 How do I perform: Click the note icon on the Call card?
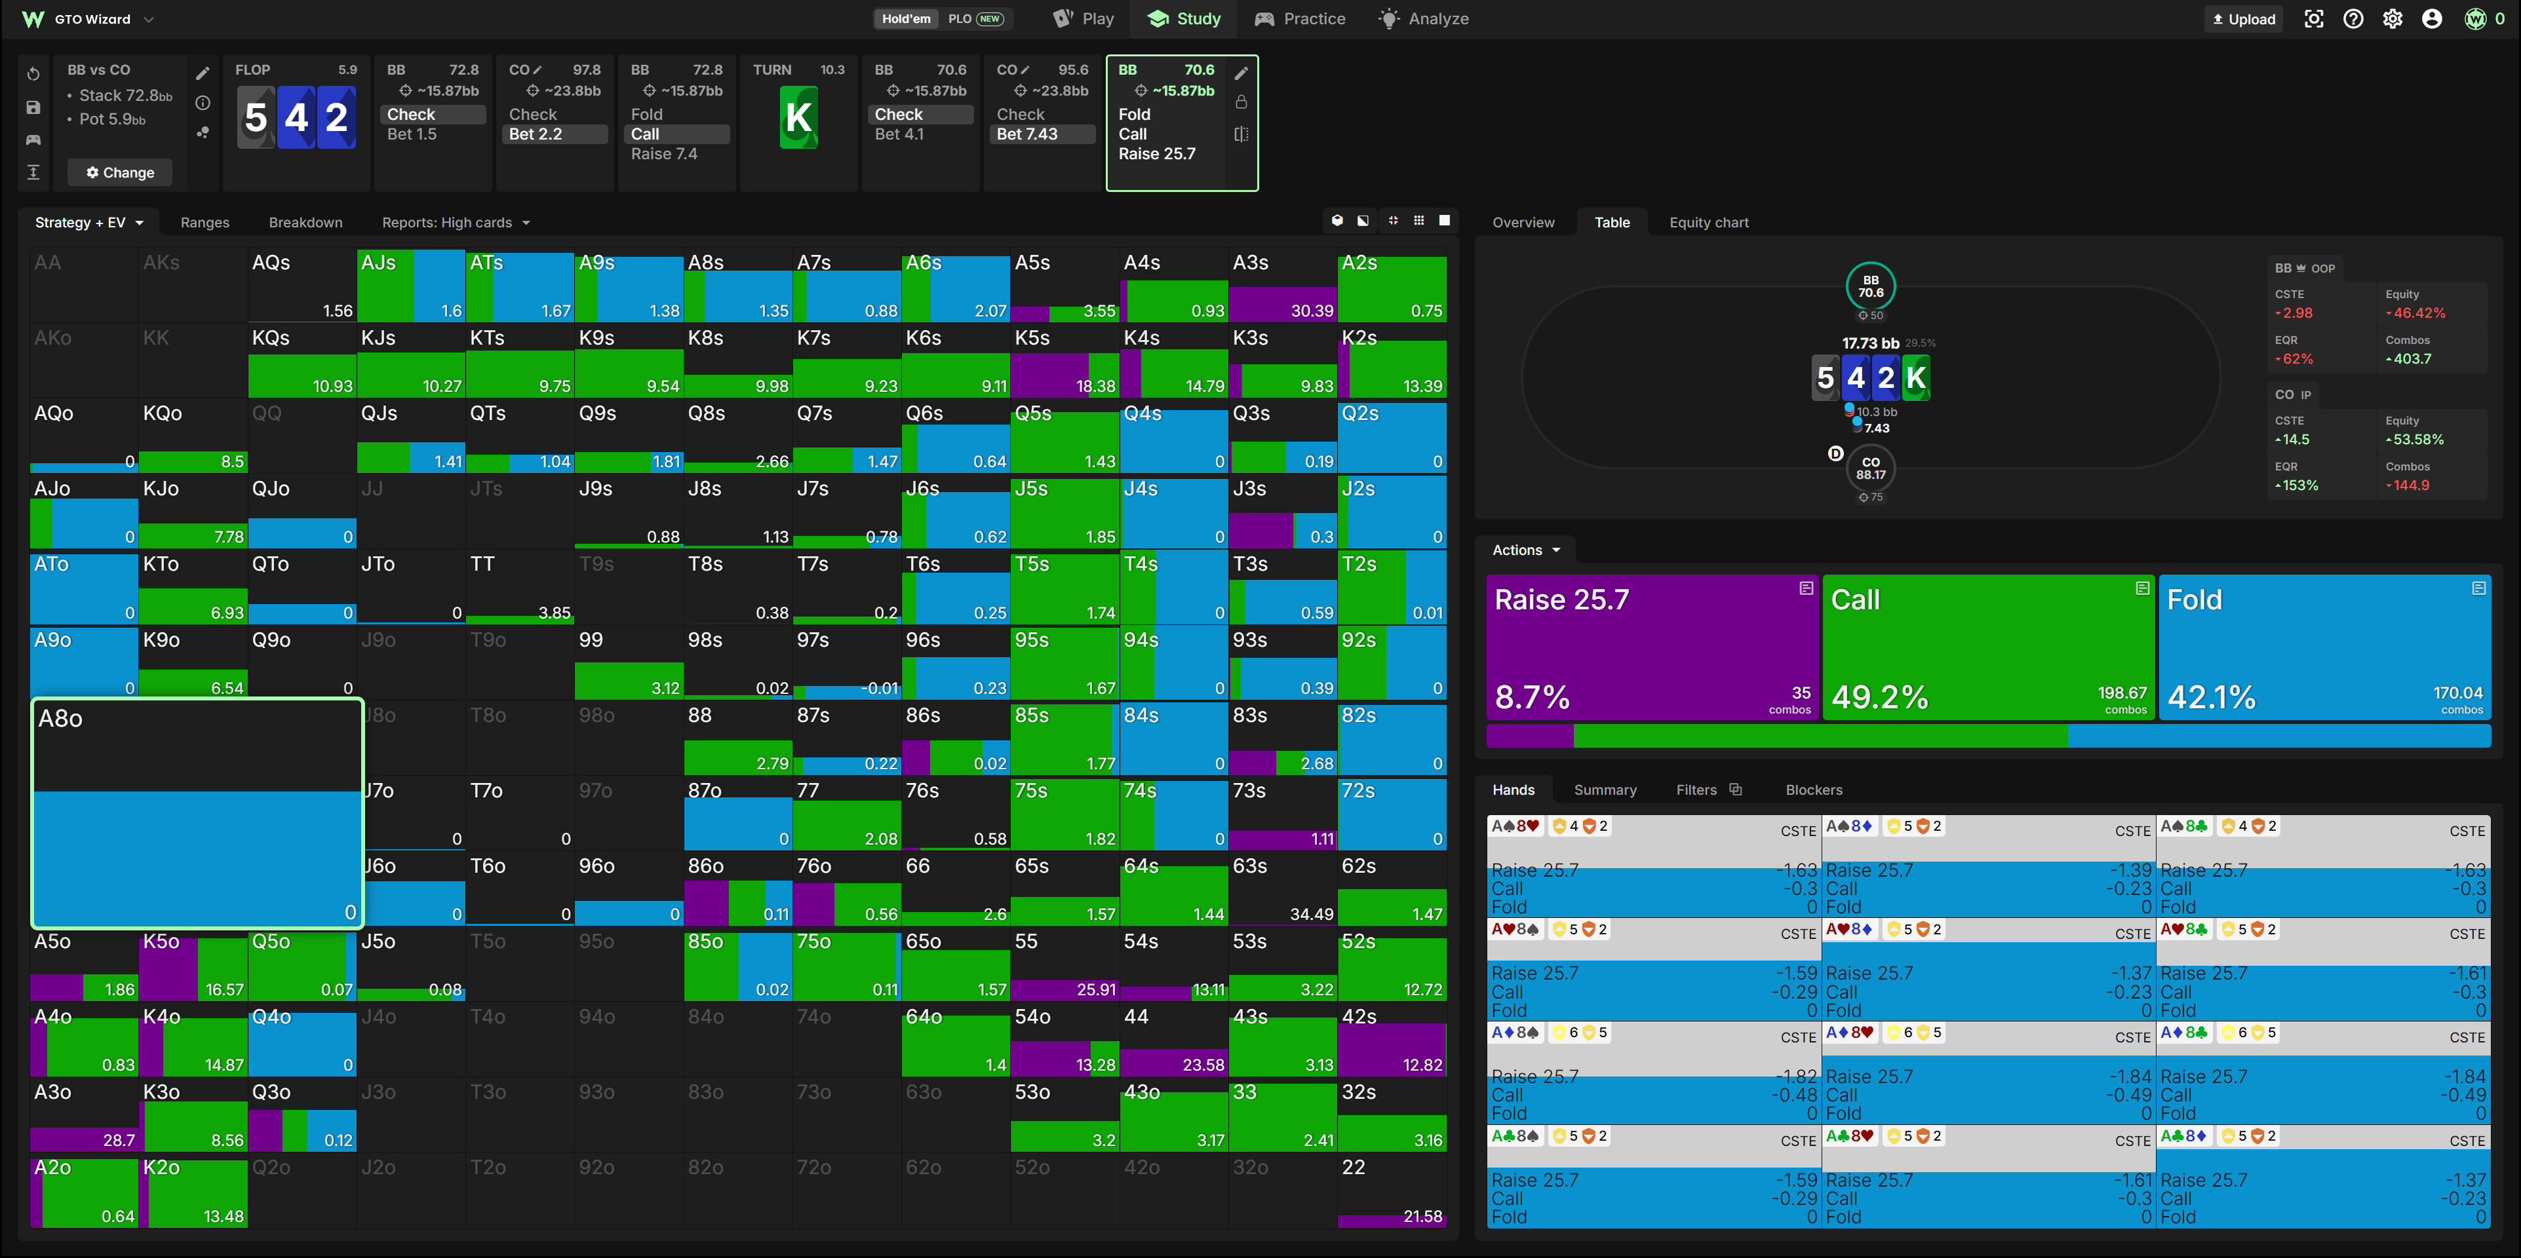(x=2142, y=588)
